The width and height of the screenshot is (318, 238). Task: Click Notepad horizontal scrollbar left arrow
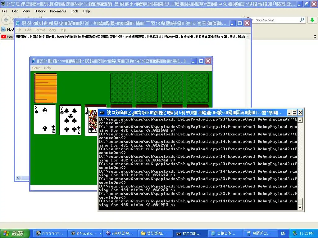[18, 178]
